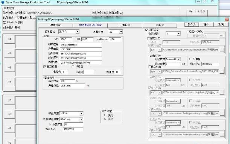Click port 01 button in main window
Viewport: 230px width, 144px height.
point(9,39)
